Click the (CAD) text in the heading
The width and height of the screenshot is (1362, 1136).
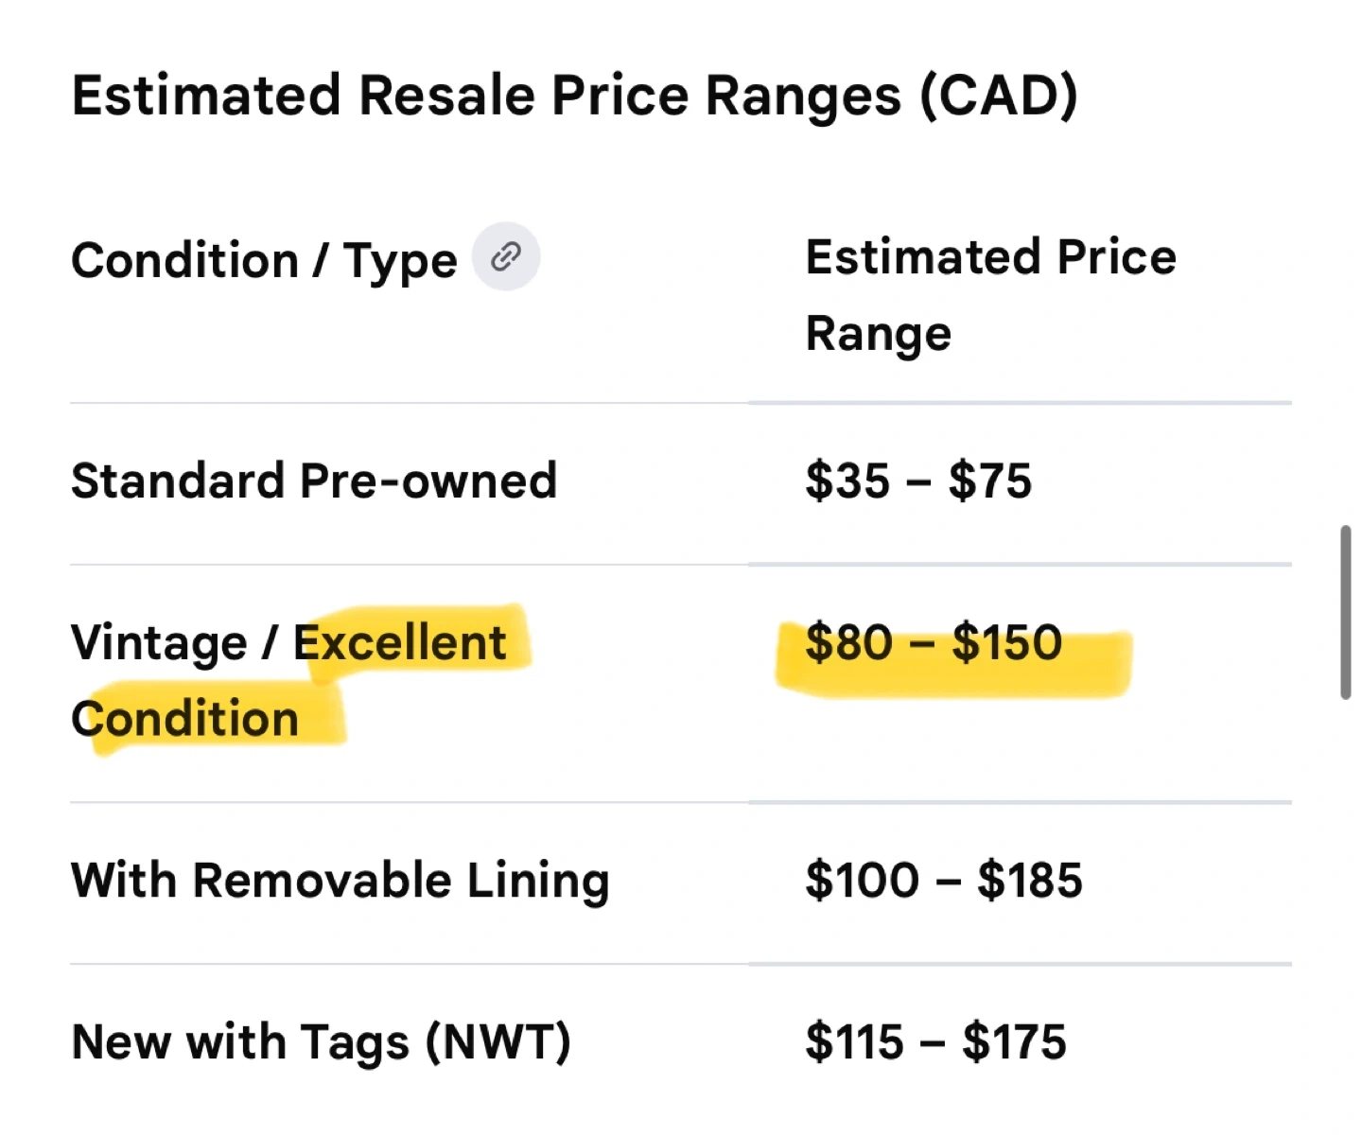(x=998, y=96)
